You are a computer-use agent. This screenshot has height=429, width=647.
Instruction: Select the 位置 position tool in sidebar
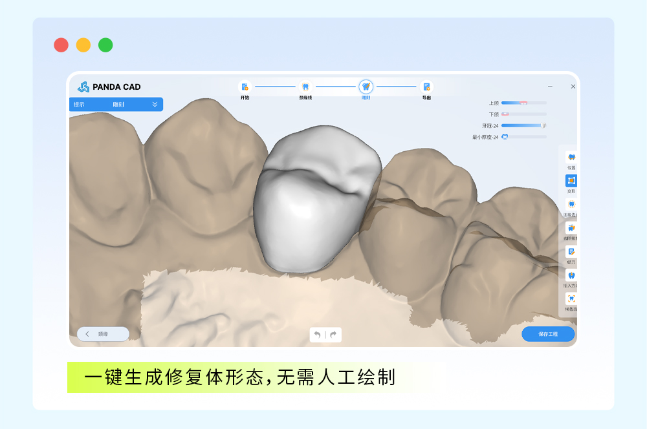(x=571, y=157)
